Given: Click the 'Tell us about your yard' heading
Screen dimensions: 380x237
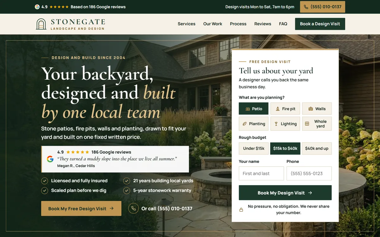Looking at the screenshot, I should (x=276, y=71).
